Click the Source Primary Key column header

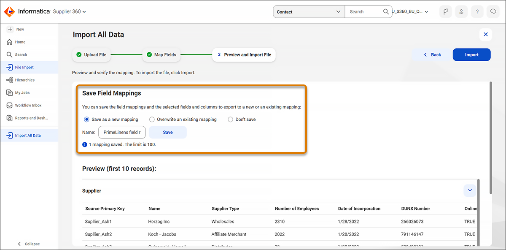pyautogui.click(x=105, y=209)
